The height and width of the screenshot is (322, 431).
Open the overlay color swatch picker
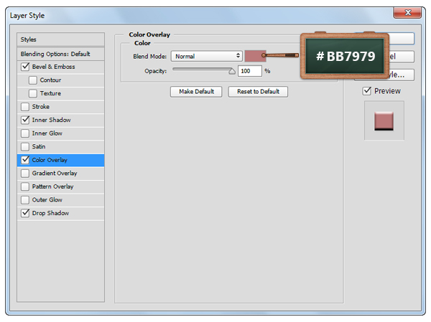tap(254, 56)
